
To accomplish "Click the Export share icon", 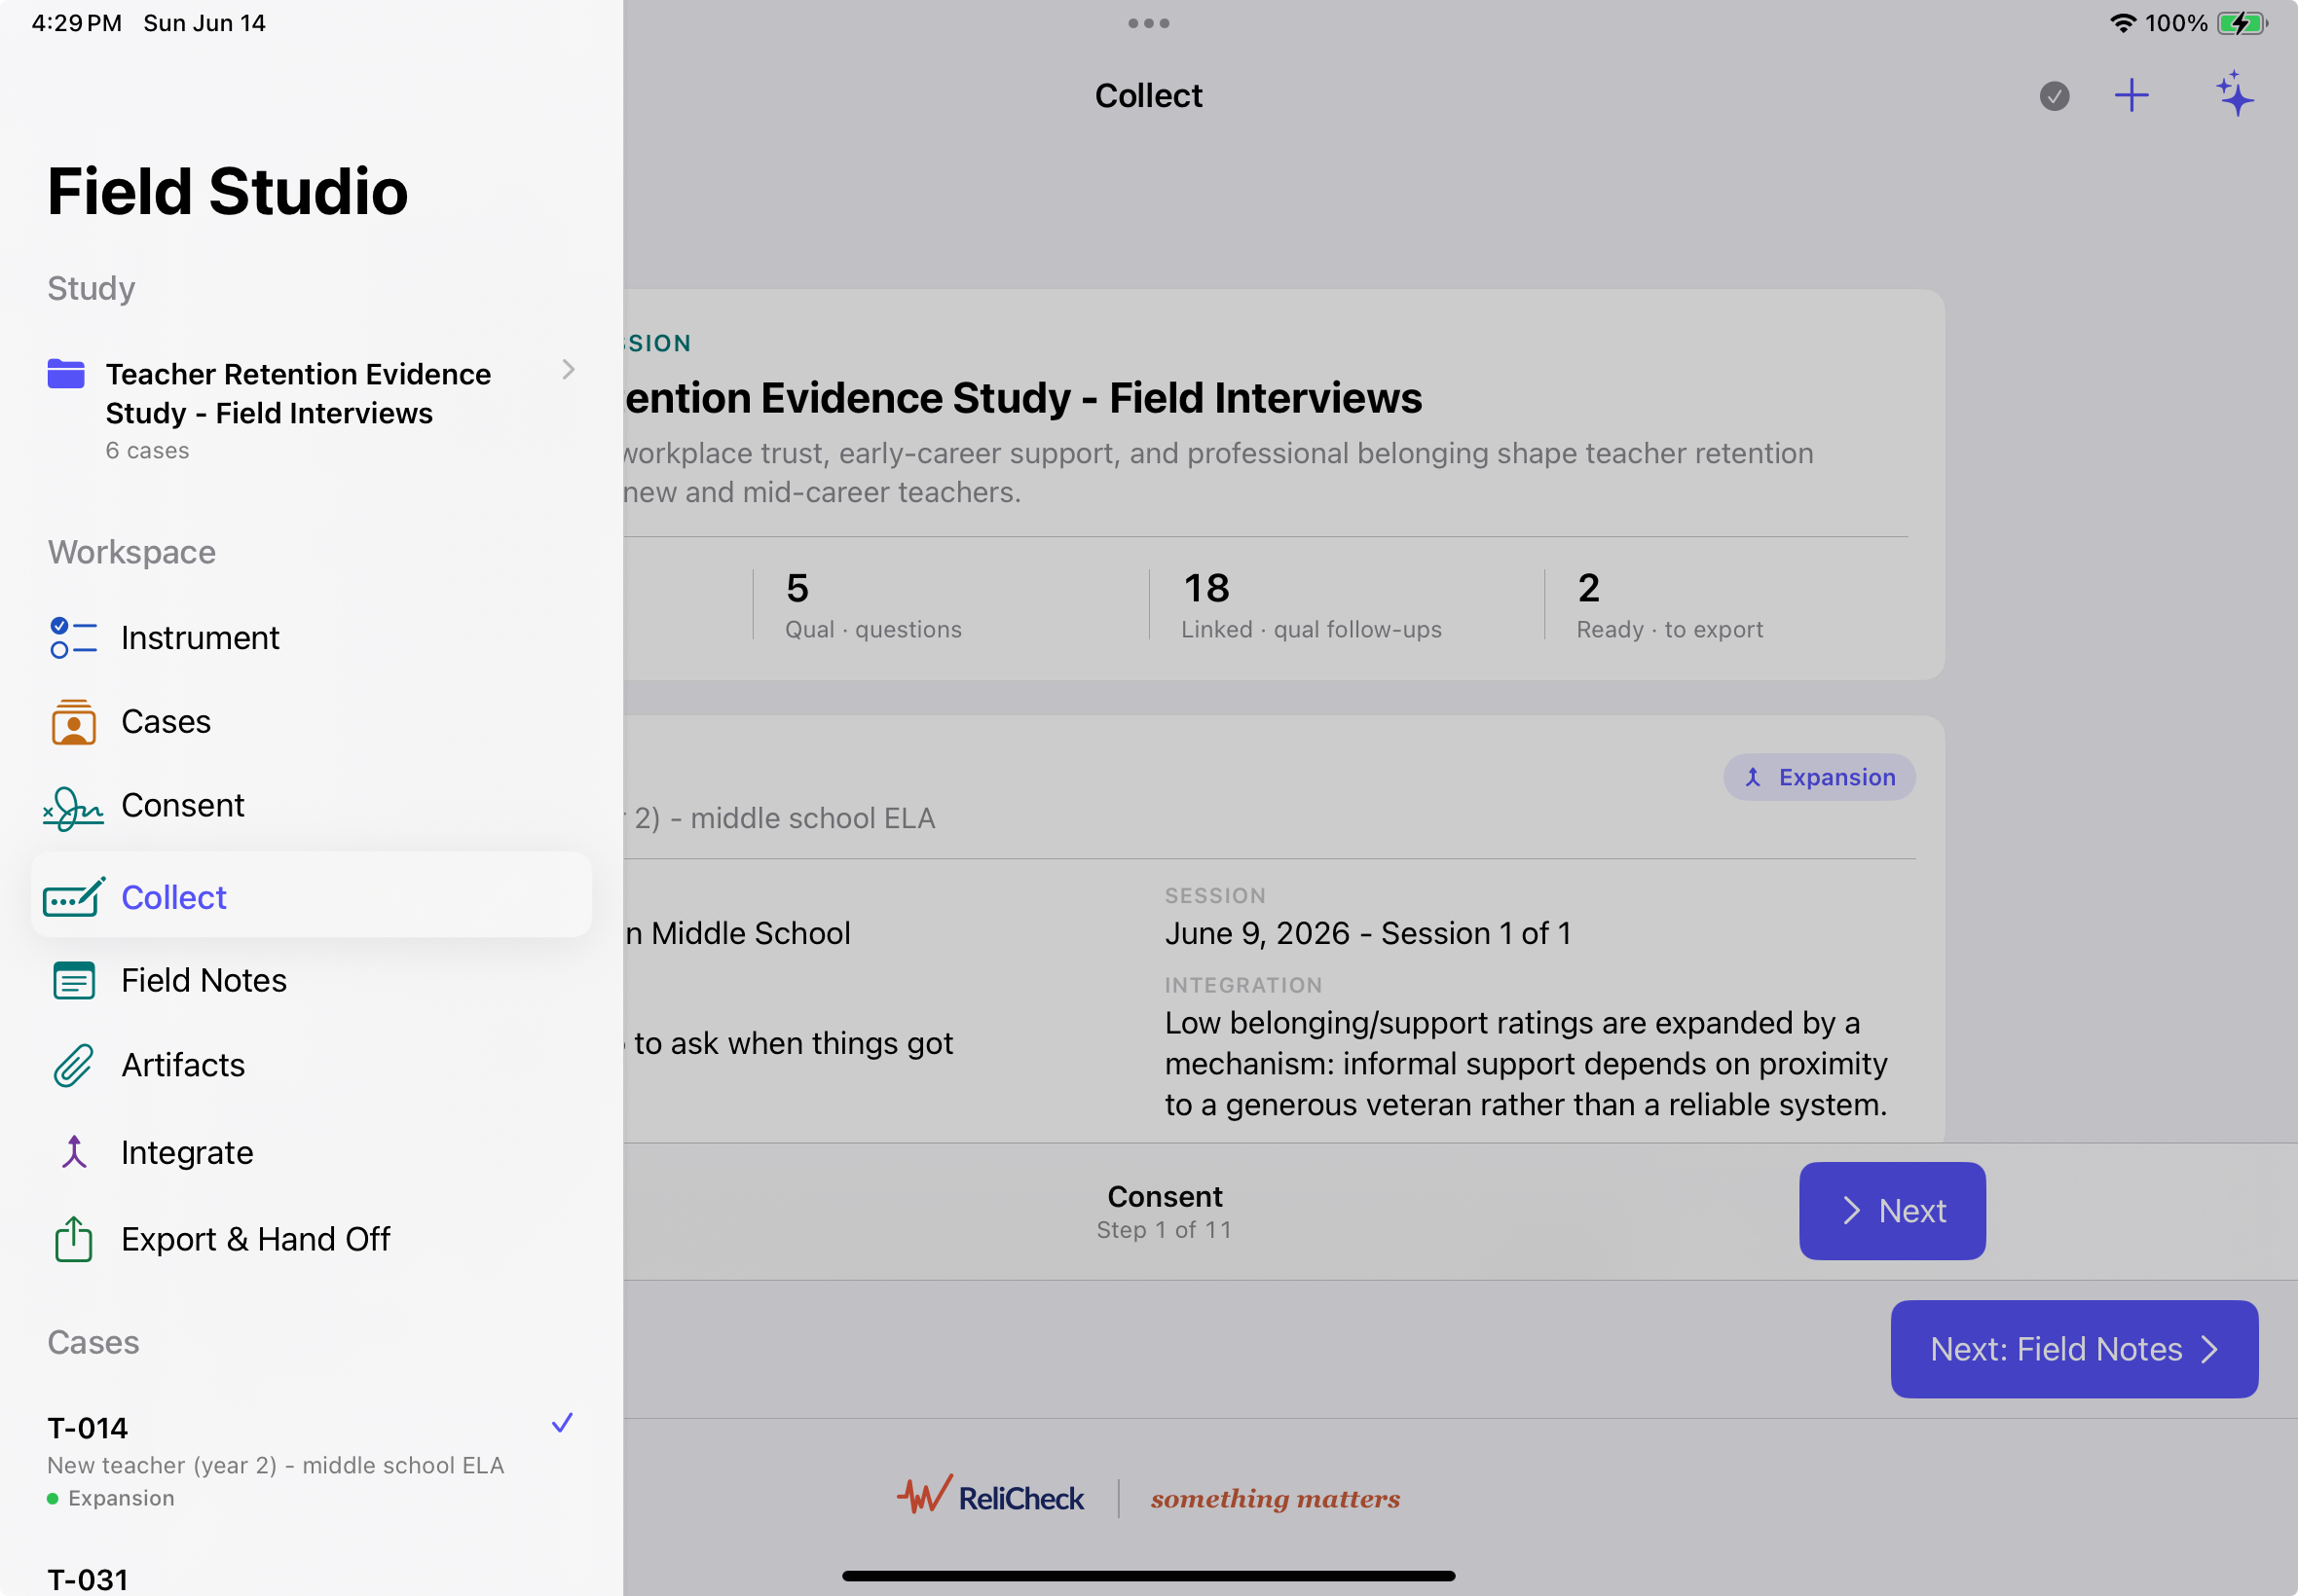I will point(73,1239).
